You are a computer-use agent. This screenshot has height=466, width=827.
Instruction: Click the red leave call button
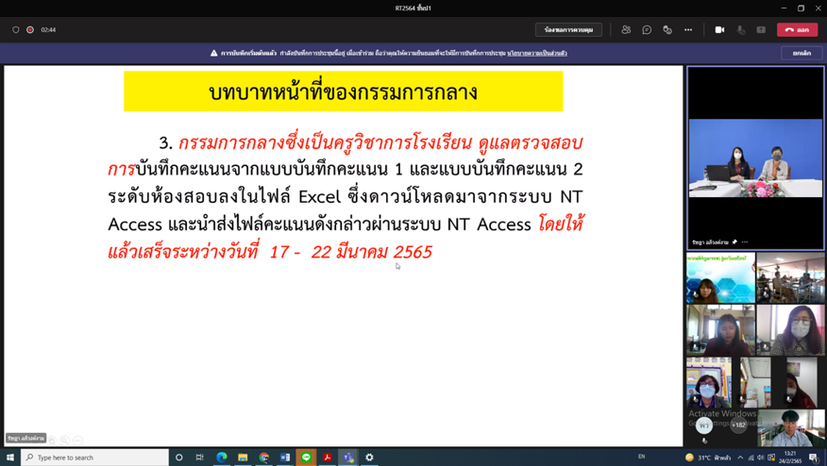click(797, 30)
